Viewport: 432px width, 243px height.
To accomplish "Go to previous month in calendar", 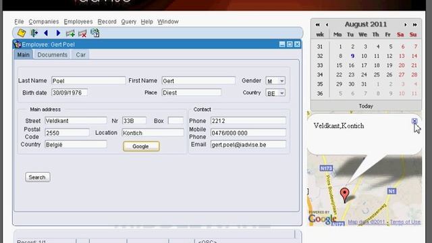I will [x=327, y=24].
